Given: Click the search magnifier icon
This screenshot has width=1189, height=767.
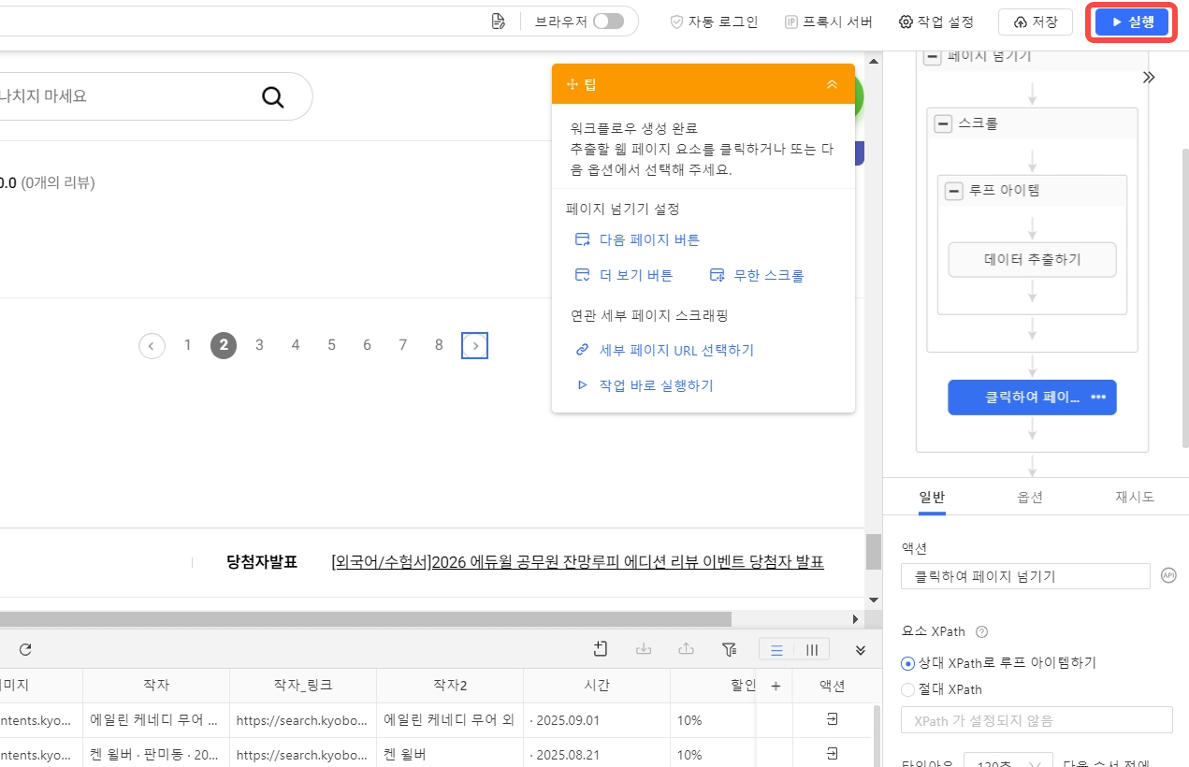Looking at the screenshot, I should point(272,96).
